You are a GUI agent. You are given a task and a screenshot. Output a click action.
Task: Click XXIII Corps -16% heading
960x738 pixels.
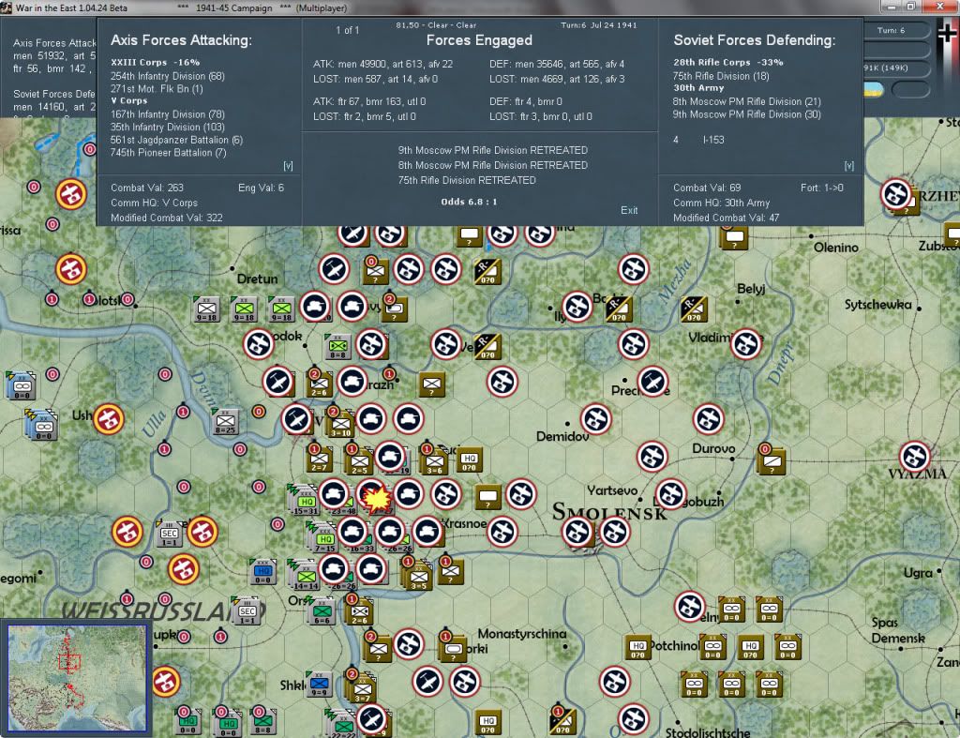point(156,63)
